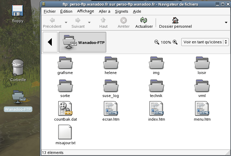Screen dimensions: 231x156
Task: Click the Wanadoo-FTP desktop icon
Action: [19, 97]
